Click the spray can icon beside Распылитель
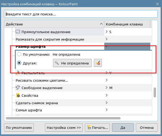162x136 pixels. point(18,73)
